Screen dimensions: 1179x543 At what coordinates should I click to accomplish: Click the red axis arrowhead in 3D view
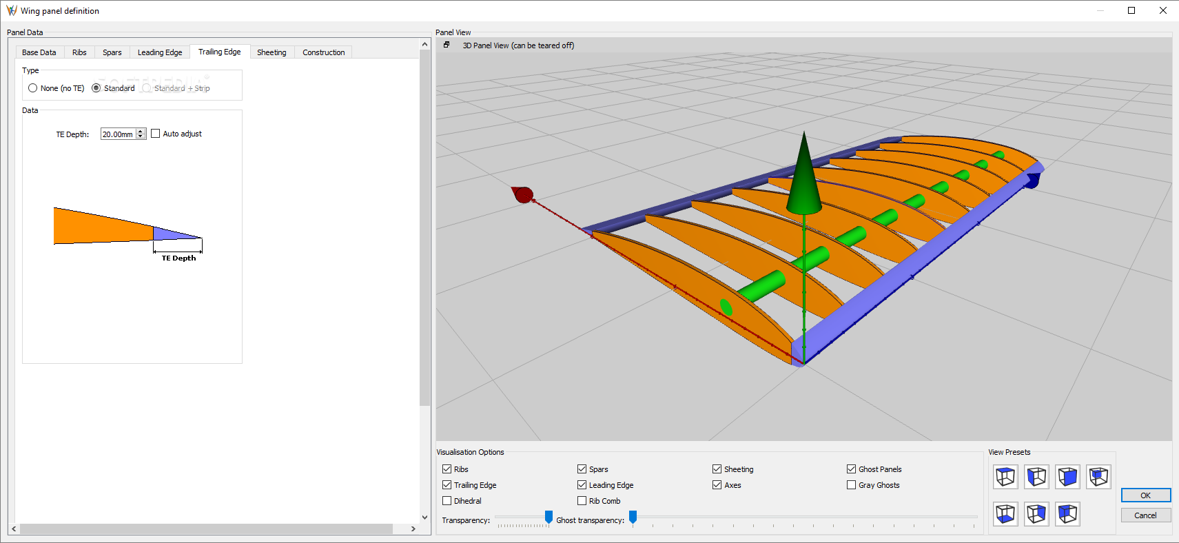tap(522, 194)
